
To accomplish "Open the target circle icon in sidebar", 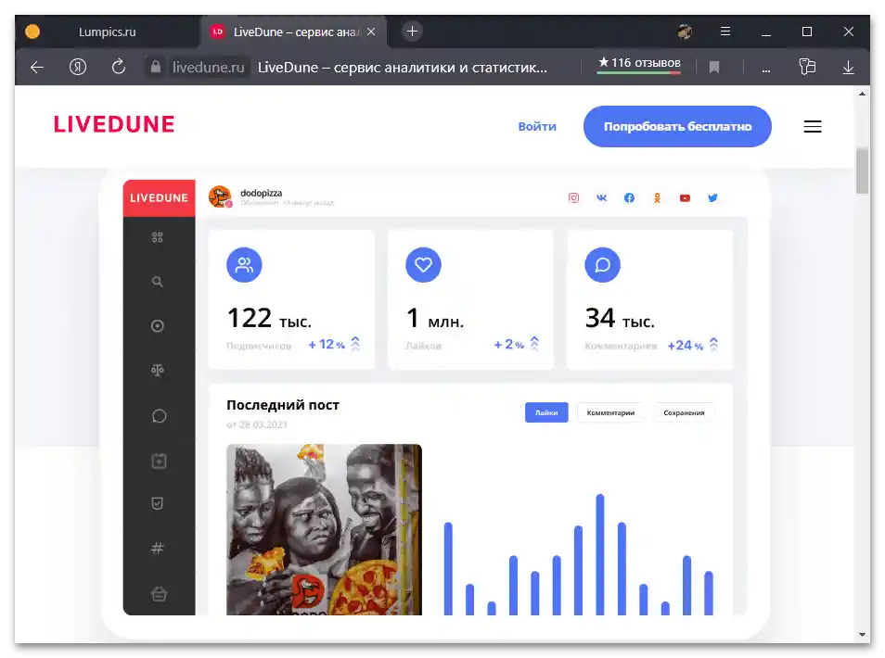I will (x=158, y=326).
